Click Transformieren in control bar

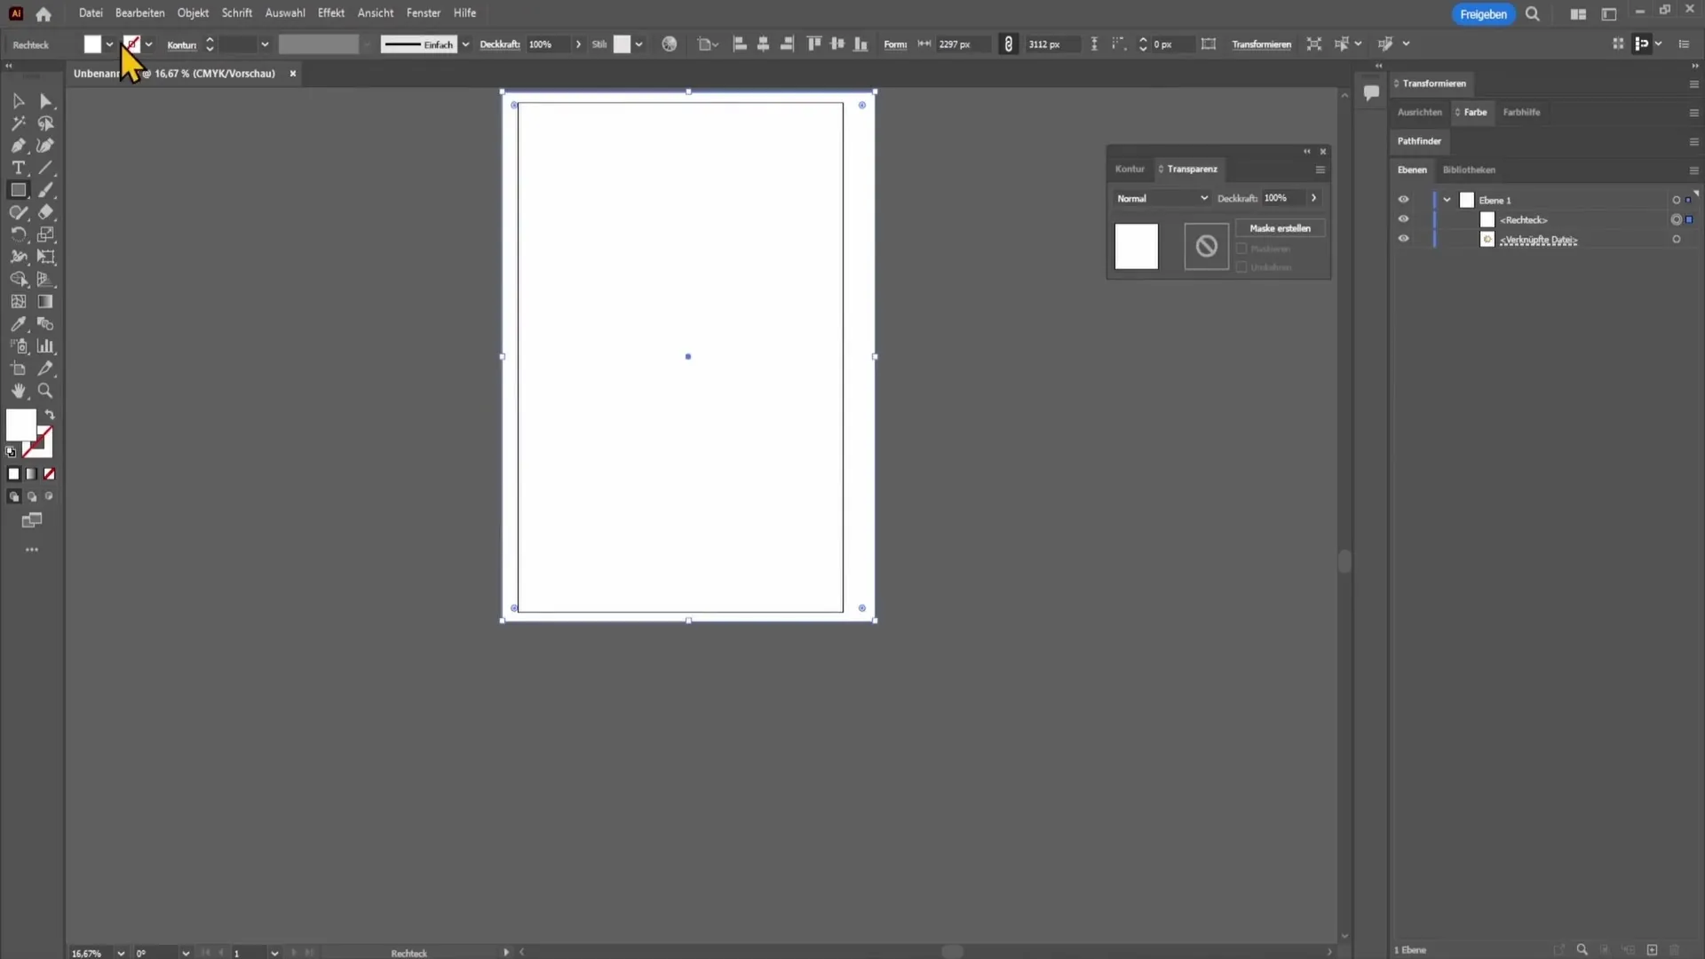[1261, 44]
